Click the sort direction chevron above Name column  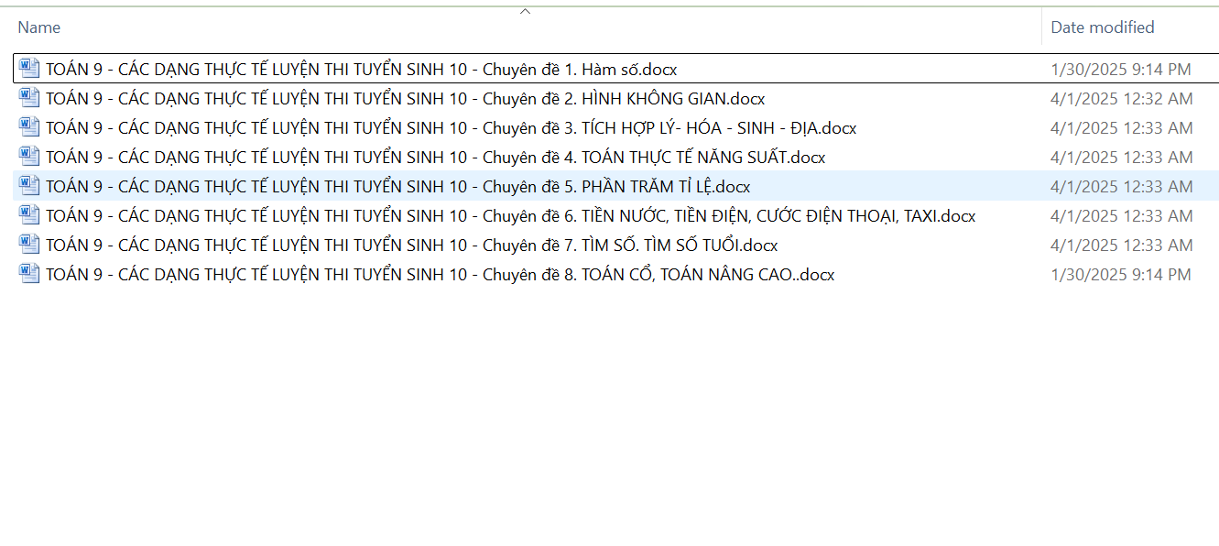525,11
